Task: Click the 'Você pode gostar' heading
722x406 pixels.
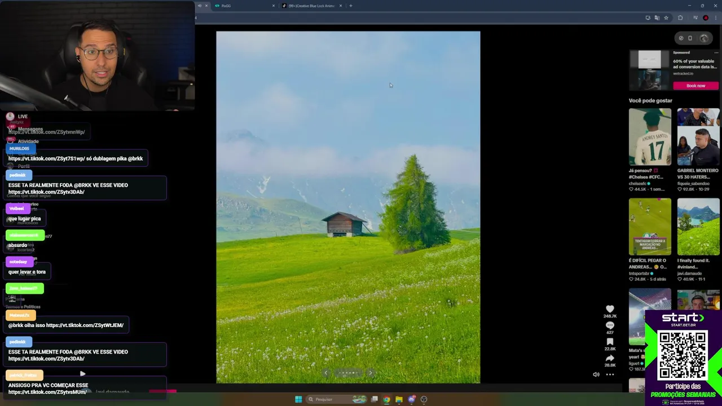Action: click(650, 100)
